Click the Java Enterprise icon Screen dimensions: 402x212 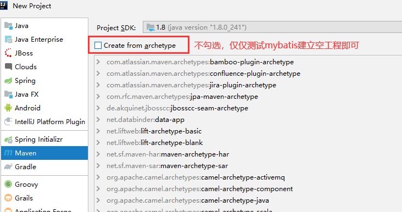tap(8, 40)
